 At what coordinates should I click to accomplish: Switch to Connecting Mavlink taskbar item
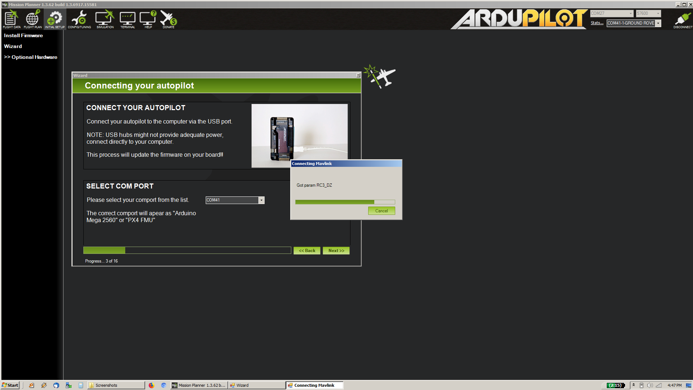click(314, 385)
